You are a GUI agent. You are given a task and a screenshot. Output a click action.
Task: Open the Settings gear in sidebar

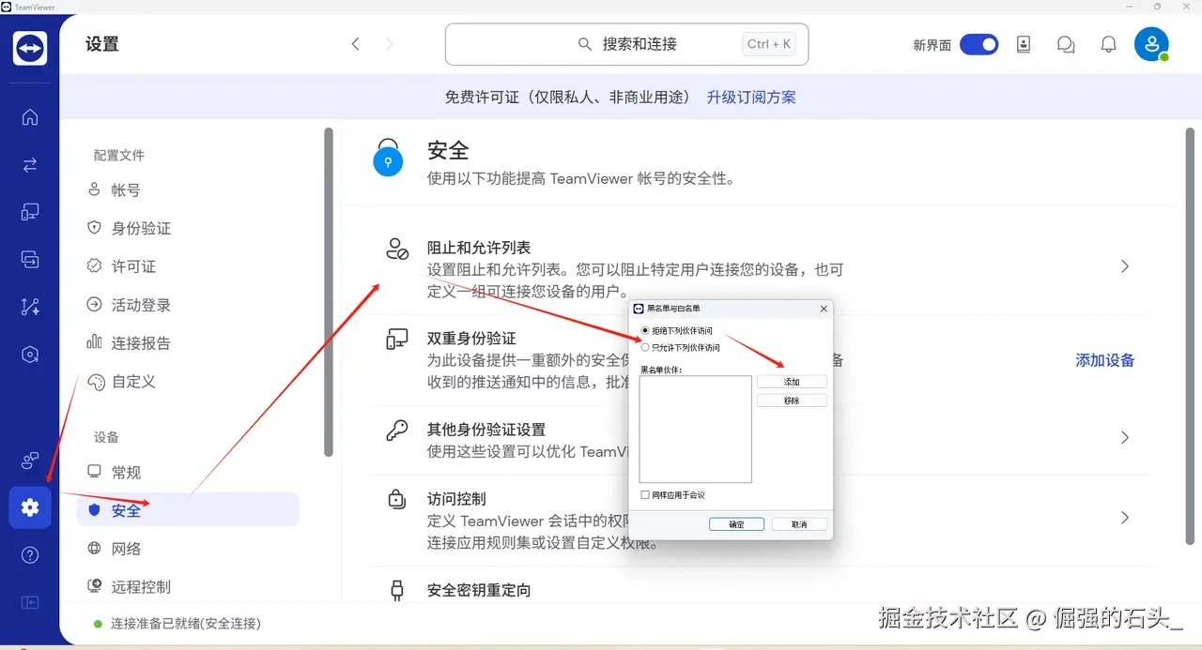tap(30, 507)
